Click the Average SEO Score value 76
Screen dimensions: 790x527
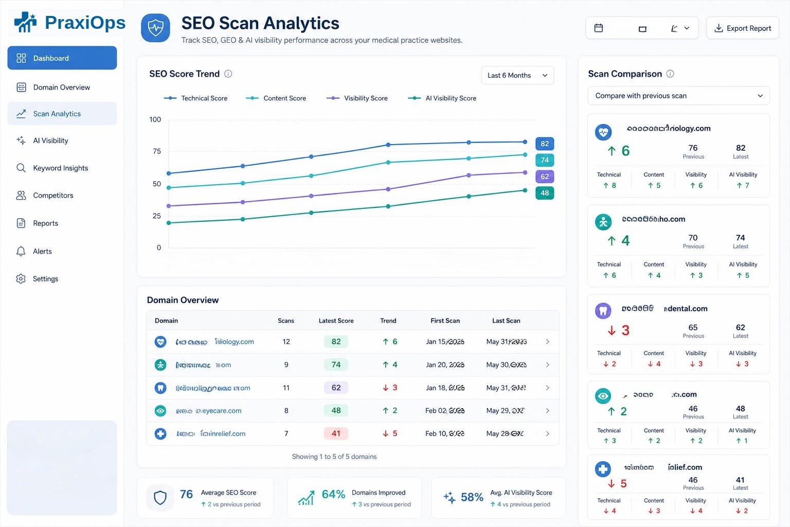(186, 494)
